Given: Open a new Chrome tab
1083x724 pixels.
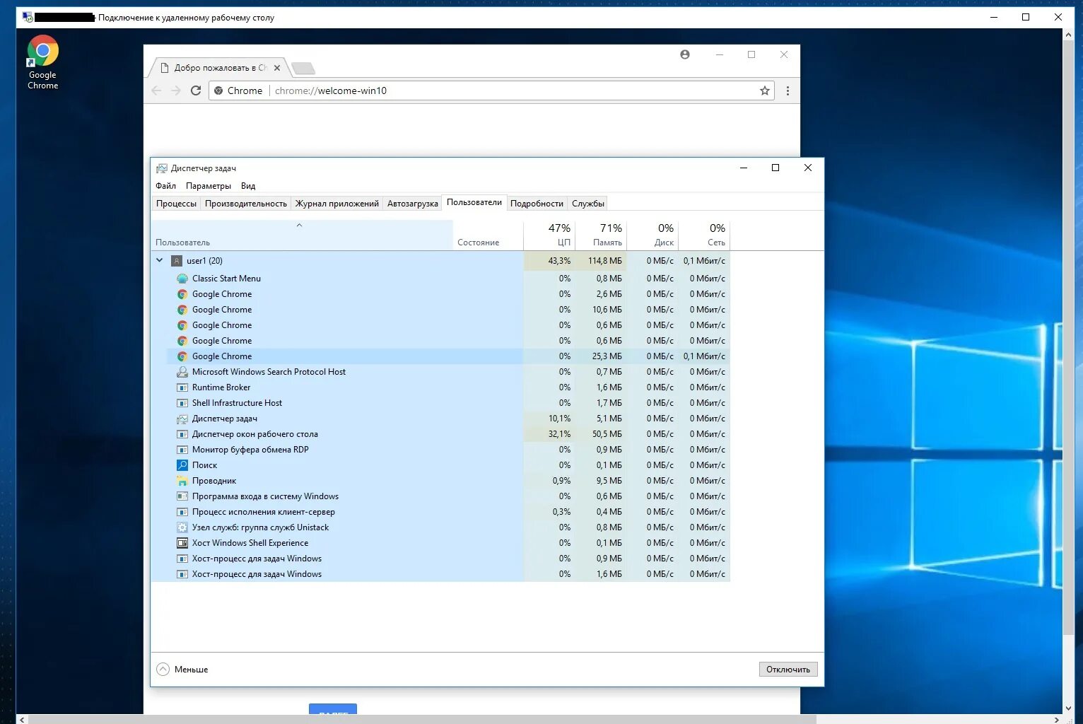Looking at the screenshot, I should [303, 68].
